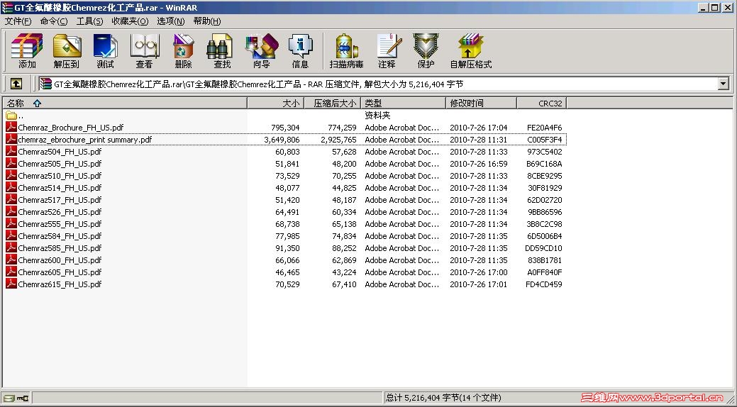Click CRC32 value FE20A4F6
The width and height of the screenshot is (737, 407).
(544, 128)
